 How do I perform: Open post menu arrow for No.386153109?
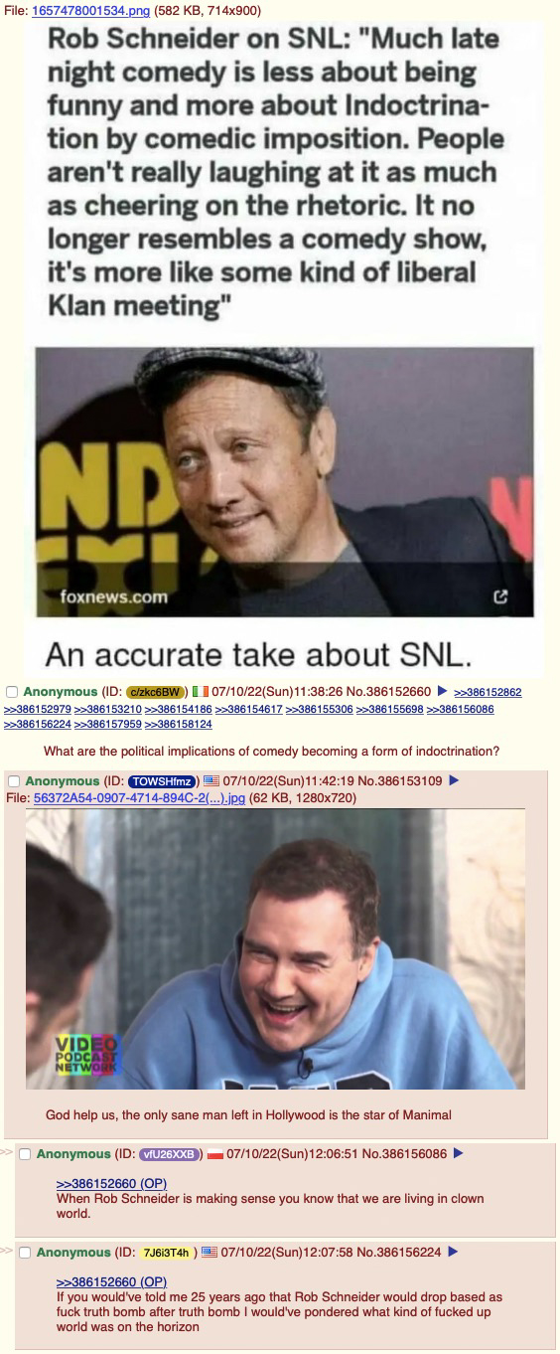[454, 781]
